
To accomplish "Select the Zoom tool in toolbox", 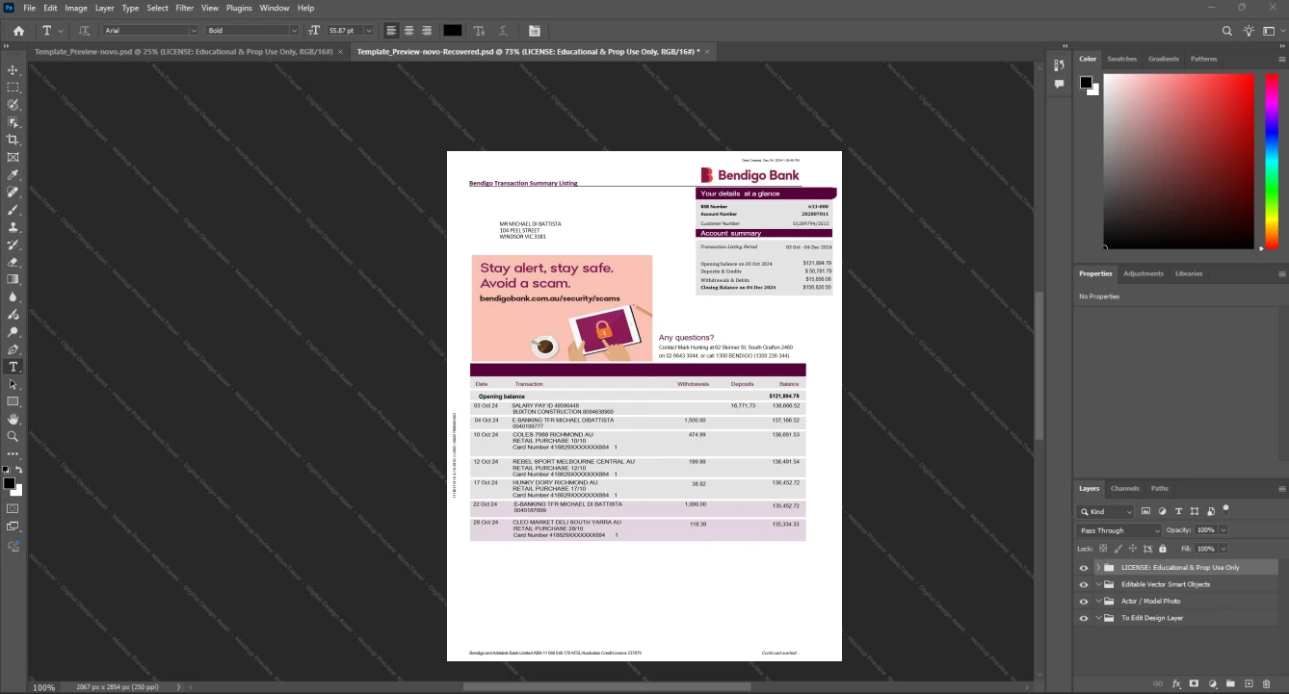I will pos(13,436).
